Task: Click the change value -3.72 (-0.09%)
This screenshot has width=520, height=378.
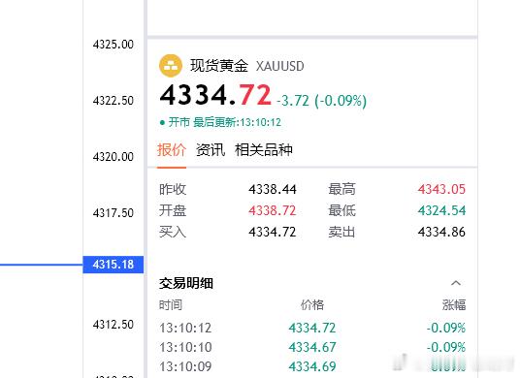Action: pyautogui.click(x=322, y=101)
